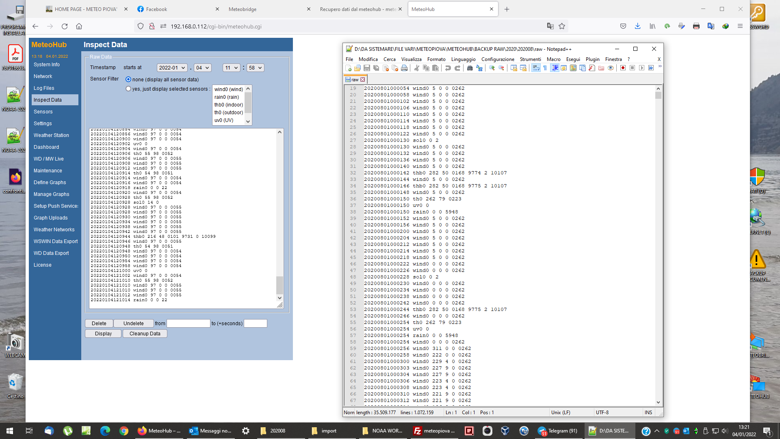The height and width of the screenshot is (439, 780).
Task: Open the minute dropdown showing 58
Action: [x=255, y=68]
